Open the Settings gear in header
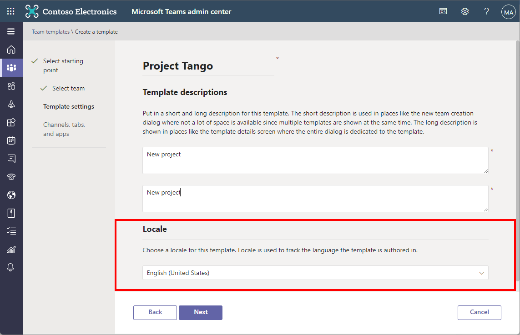 coord(465,11)
